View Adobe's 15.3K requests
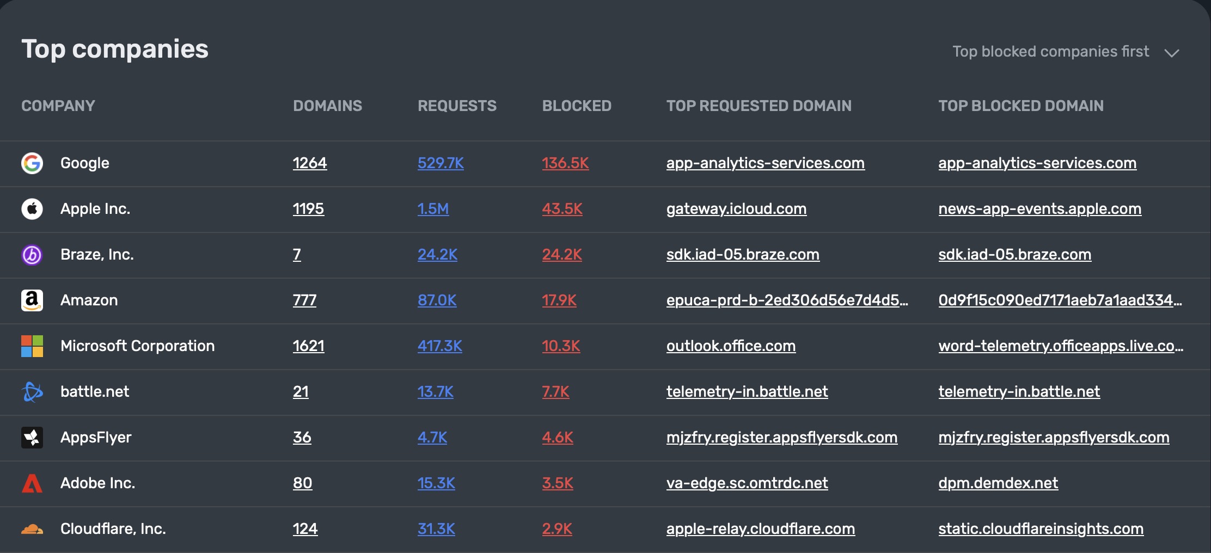 point(436,483)
